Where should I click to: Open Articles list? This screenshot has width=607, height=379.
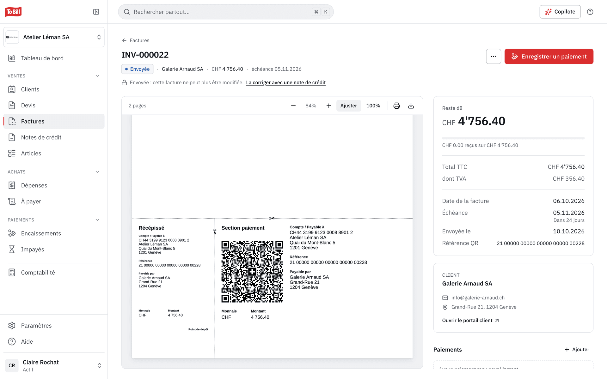click(54, 153)
